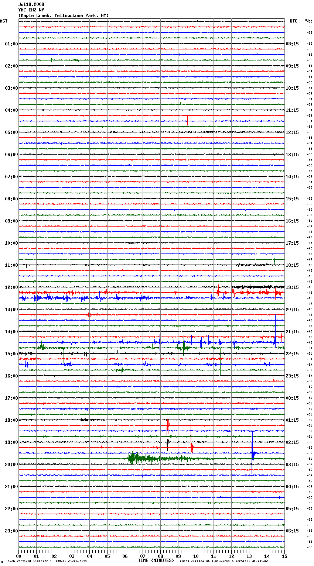Click the UTC column header
This screenshot has height=566, width=314.
coord(293,21)
